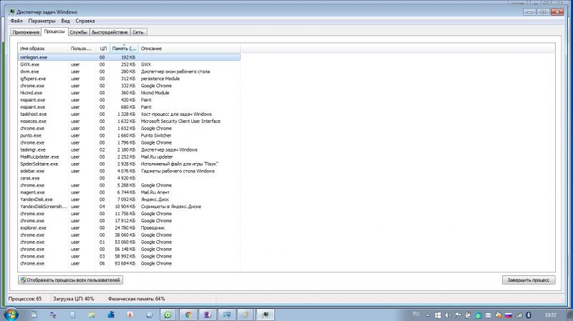This screenshot has width=573, height=321.
Task: Select the SpiderSolitaire.exe process
Action: click(x=129, y=164)
